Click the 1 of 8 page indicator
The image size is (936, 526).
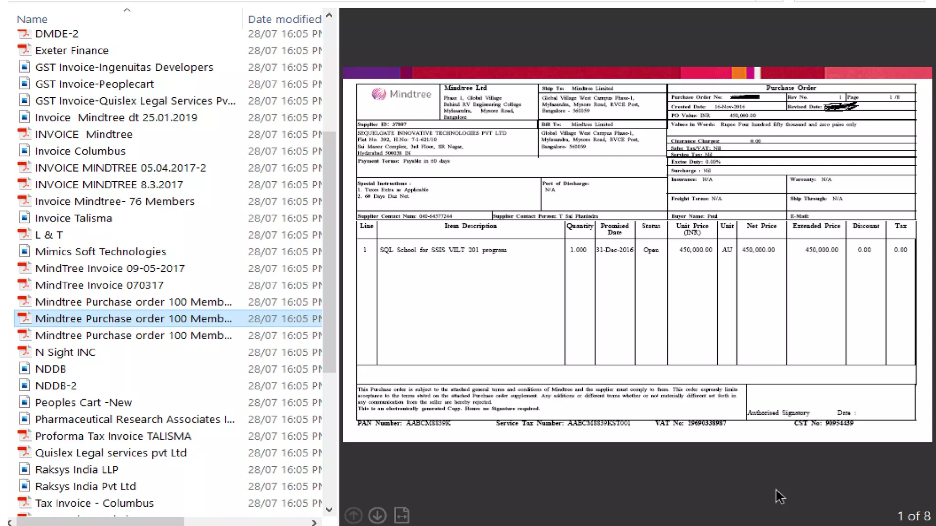pyautogui.click(x=914, y=516)
